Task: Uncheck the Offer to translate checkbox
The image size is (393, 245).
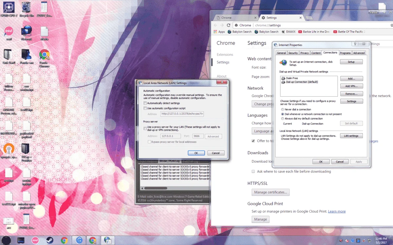Action: 253,141
